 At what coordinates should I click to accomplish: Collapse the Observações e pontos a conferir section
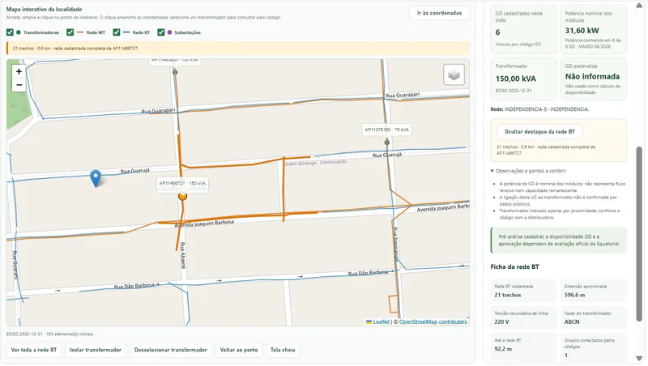[528, 171]
